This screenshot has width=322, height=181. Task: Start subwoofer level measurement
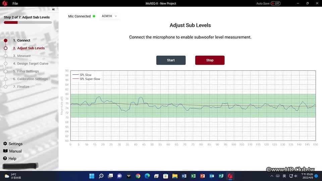tap(171, 60)
